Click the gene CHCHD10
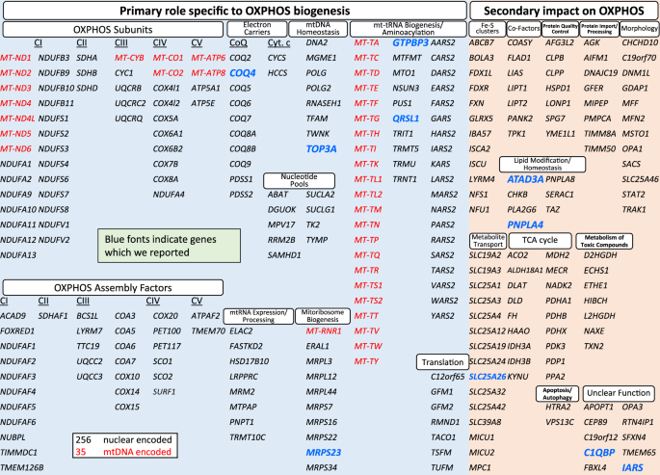This screenshot has width=660, height=475. coord(640,43)
